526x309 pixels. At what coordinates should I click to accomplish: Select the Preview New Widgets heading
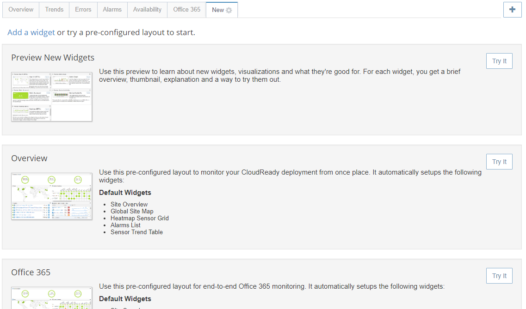pyautogui.click(x=53, y=58)
